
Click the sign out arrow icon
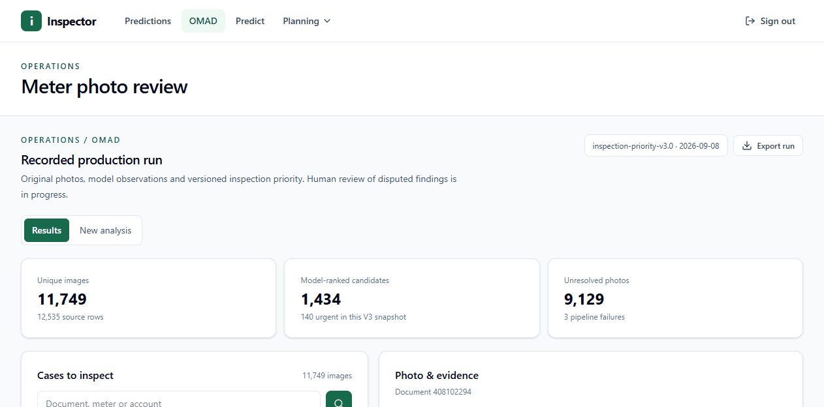click(x=750, y=21)
